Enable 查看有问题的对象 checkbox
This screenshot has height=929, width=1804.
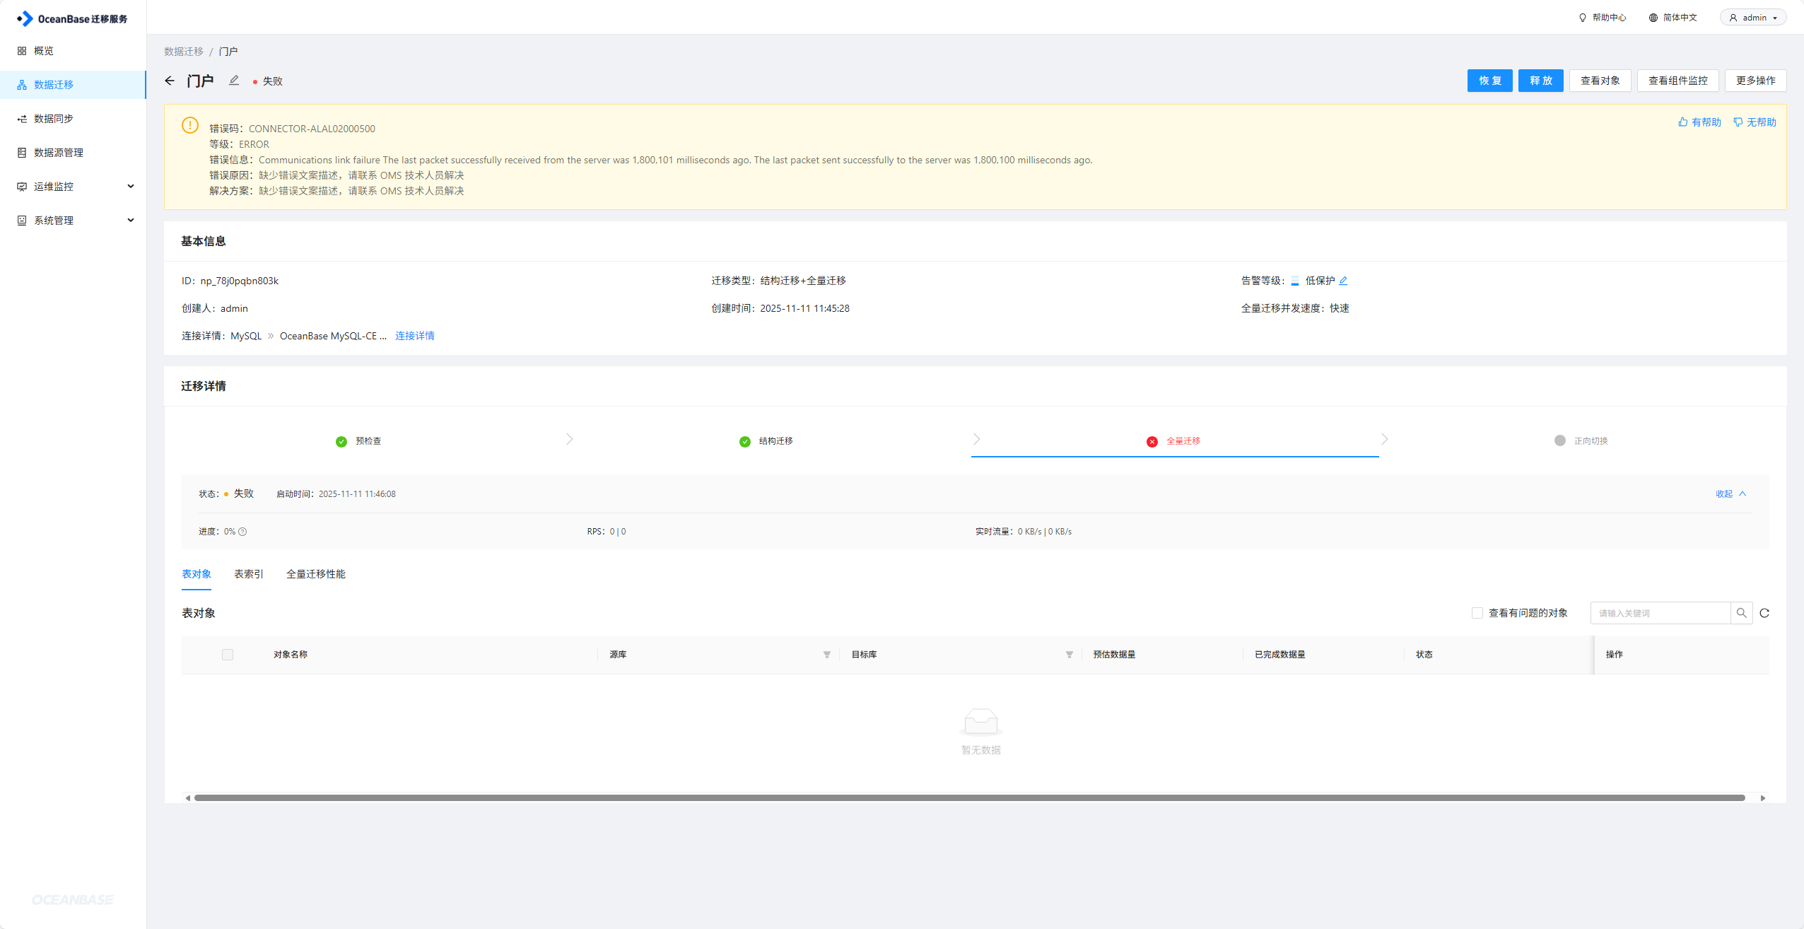click(1477, 613)
